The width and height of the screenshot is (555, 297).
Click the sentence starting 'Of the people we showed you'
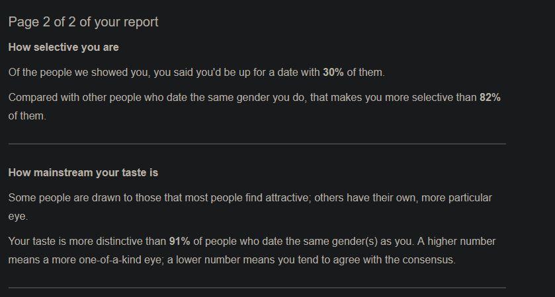pos(196,73)
